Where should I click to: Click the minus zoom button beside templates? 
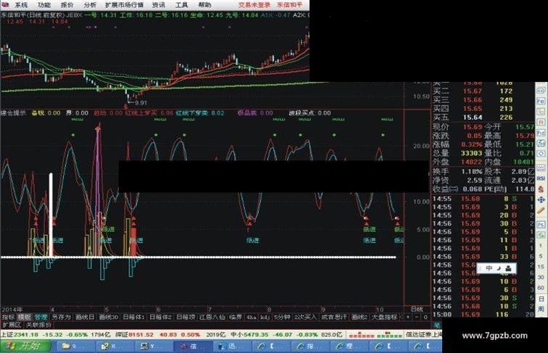417,317
